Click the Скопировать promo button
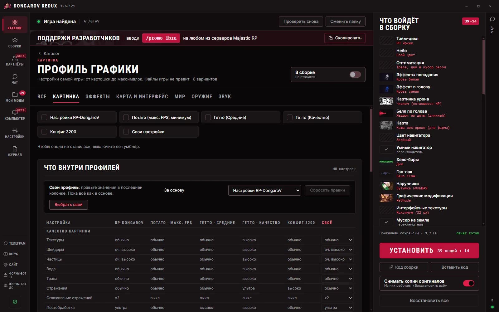 [345, 38]
